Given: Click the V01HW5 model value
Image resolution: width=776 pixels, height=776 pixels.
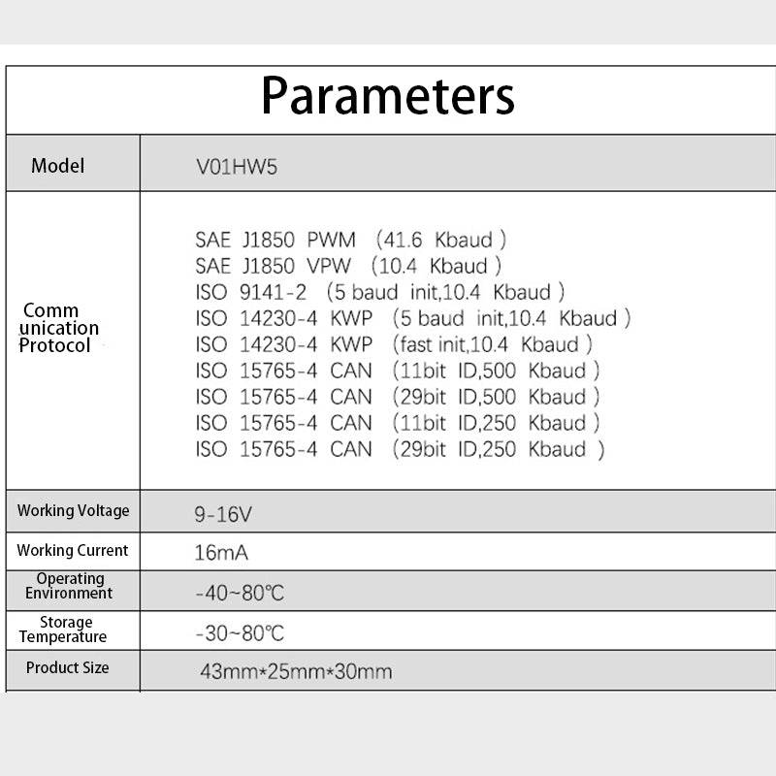Looking at the screenshot, I should (x=239, y=166).
